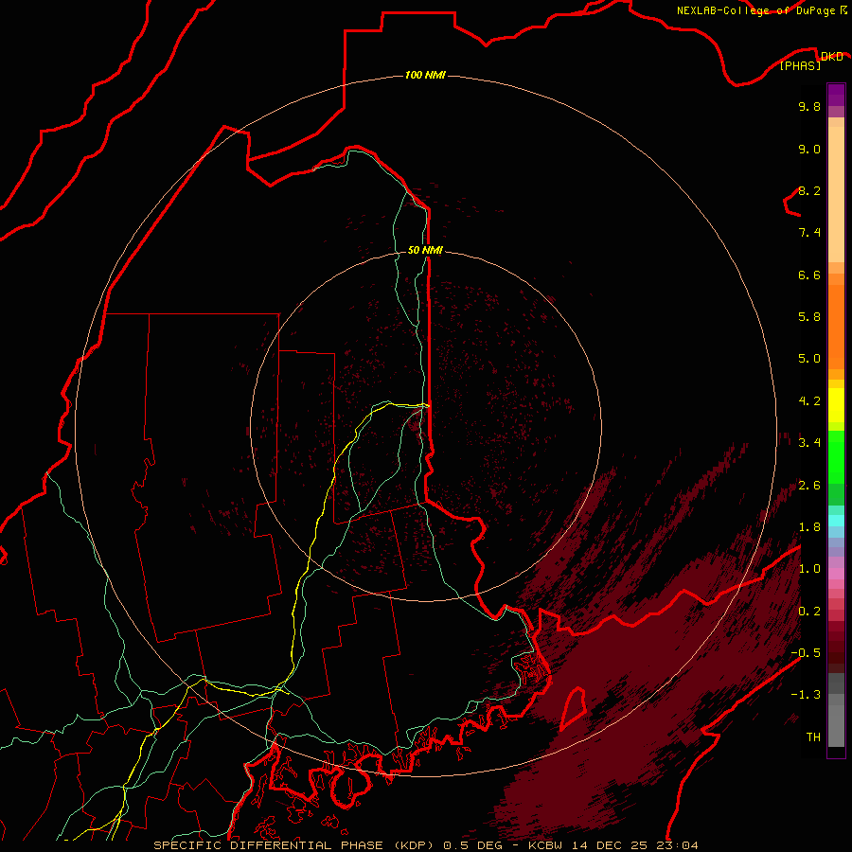
Task: Click the 3.4 scale value
Action: tap(809, 443)
